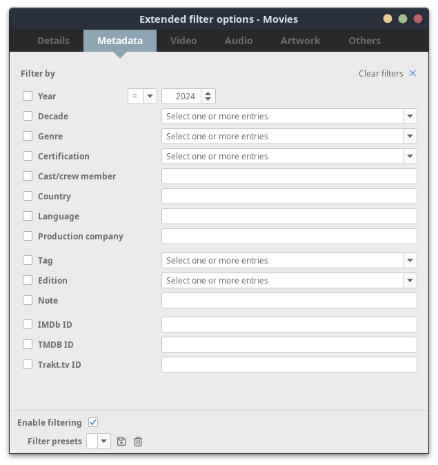Uncheck the Enable filtering checkbox
Image resolution: width=438 pixels, height=465 pixels.
(x=93, y=422)
